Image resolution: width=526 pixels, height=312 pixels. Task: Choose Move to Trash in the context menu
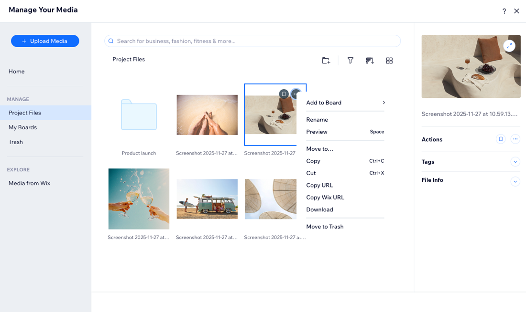[325, 226]
